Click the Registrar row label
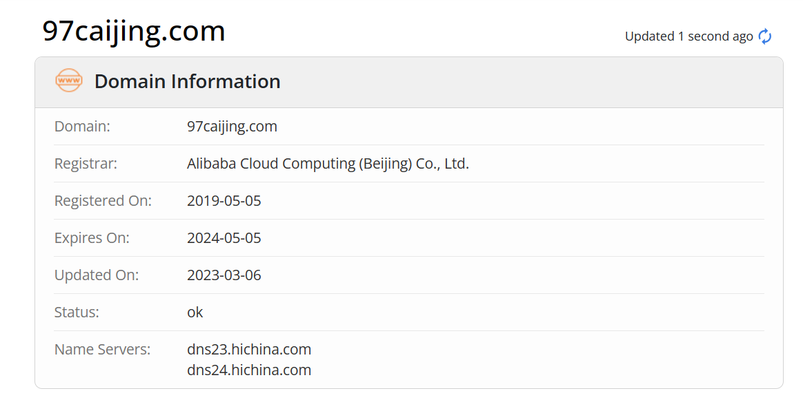The height and width of the screenshot is (402, 803). (x=88, y=163)
